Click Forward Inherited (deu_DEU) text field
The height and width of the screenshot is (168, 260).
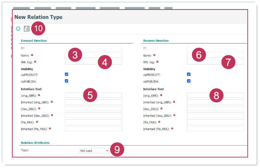pyautogui.click(x=93, y=115)
